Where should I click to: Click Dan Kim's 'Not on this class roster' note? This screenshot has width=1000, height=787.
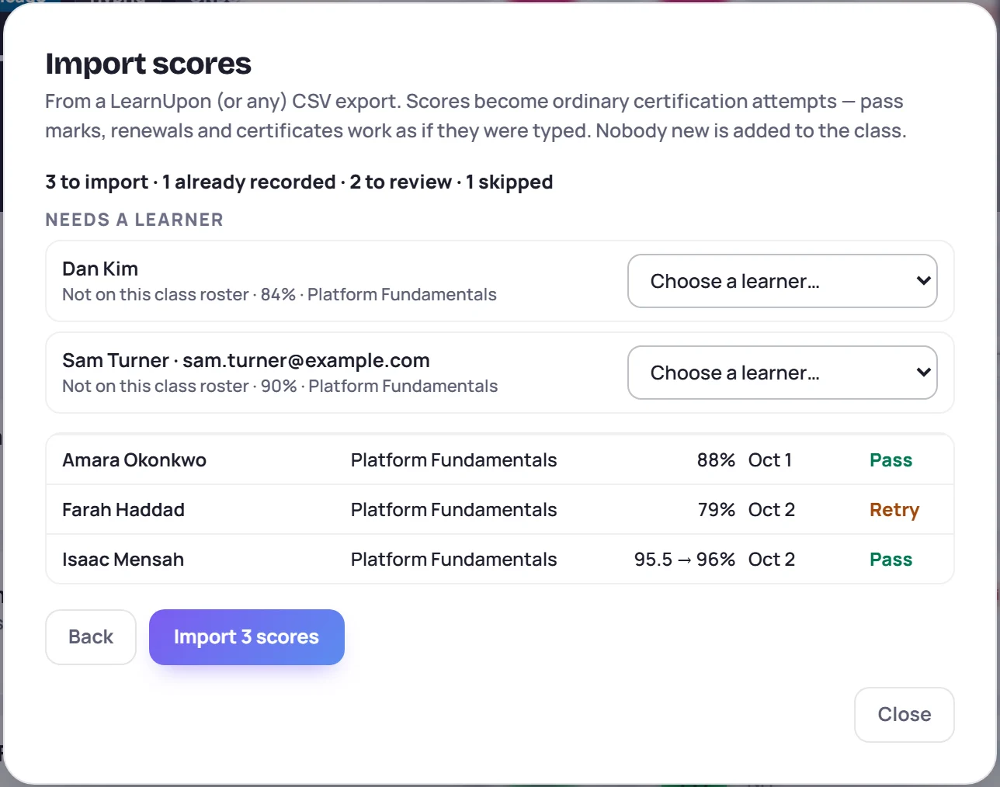coord(280,295)
